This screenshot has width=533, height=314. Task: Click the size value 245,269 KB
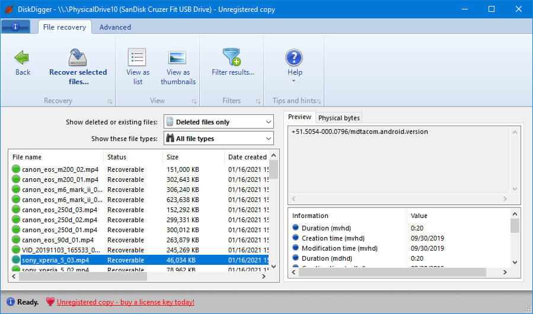(183, 250)
